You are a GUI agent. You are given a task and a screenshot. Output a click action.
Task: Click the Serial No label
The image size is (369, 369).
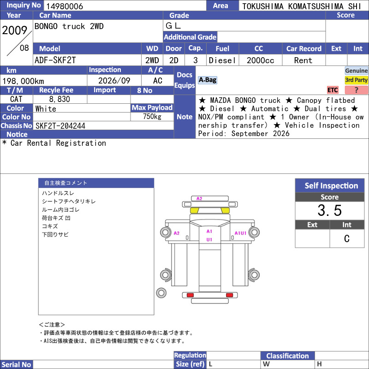[x=17, y=364]
